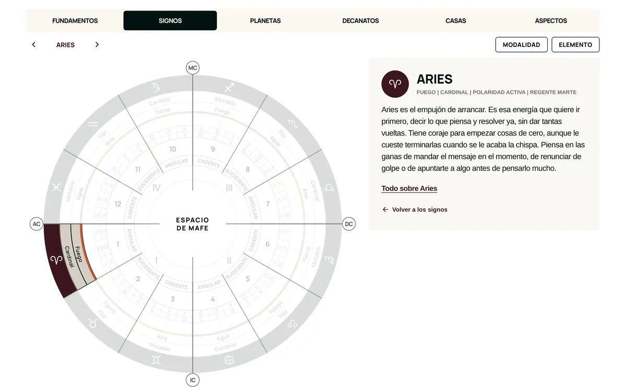Go to next sign with right chevron
The height and width of the screenshot is (391, 626).
(97, 45)
